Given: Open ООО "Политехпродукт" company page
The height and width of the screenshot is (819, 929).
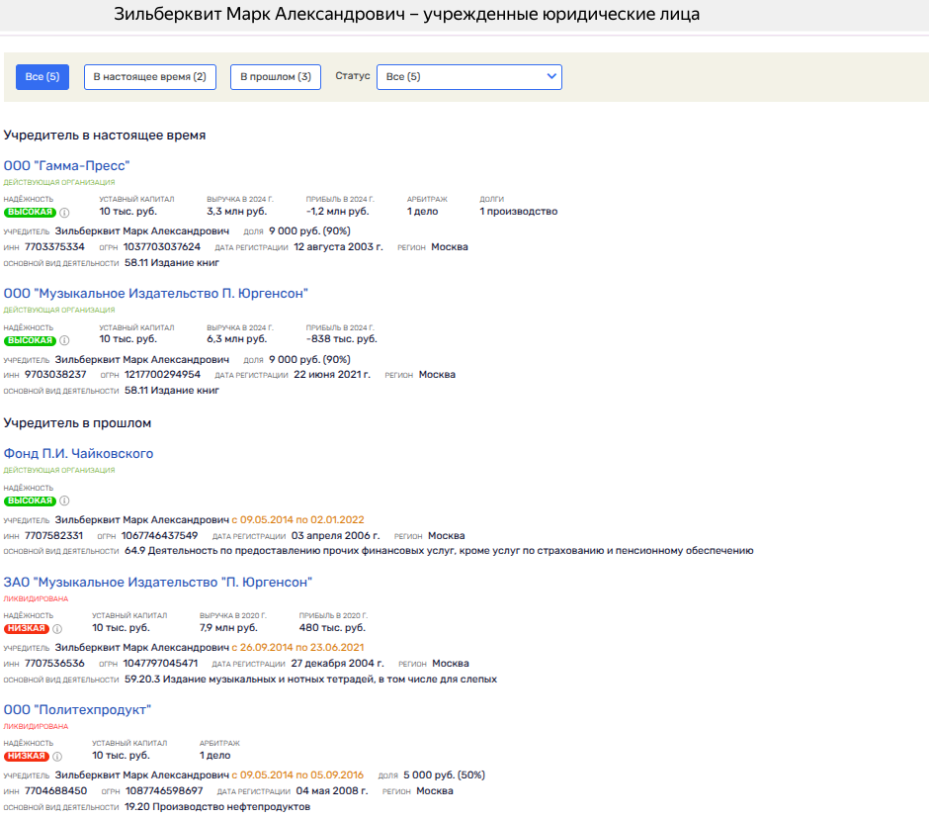Looking at the screenshot, I should click(x=77, y=710).
